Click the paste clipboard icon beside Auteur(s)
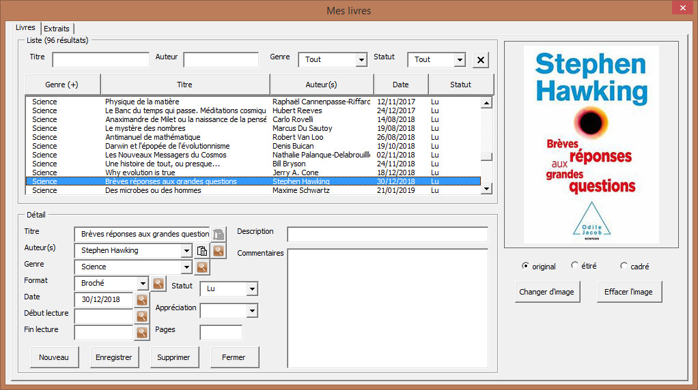 point(202,251)
